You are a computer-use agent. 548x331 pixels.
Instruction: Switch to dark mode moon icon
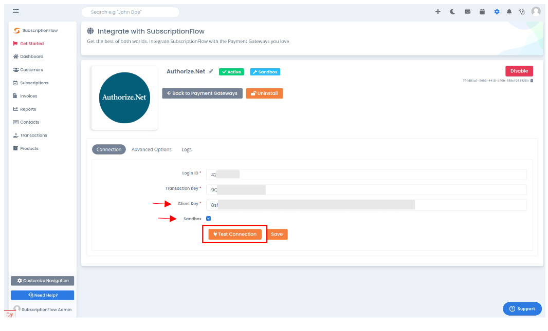pyautogui.click(x=452, y=11)
